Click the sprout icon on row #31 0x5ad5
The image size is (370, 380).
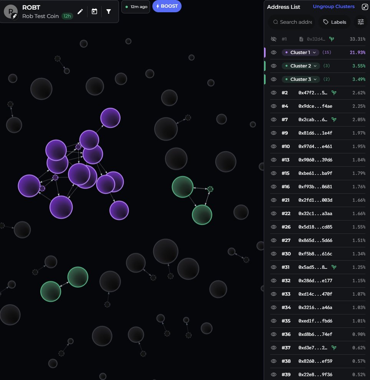point(334,267)
